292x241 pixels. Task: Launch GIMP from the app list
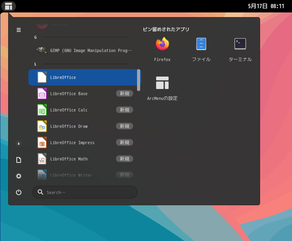click(85, 51)
